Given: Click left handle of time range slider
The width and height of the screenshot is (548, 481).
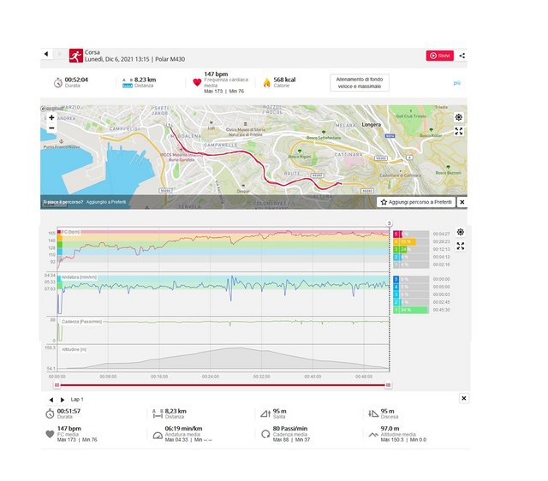Looking at the screenshot, I should pyautogui.click(x=57, y=385).
